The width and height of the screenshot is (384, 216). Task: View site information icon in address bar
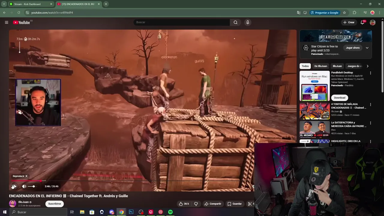[27, 13]
